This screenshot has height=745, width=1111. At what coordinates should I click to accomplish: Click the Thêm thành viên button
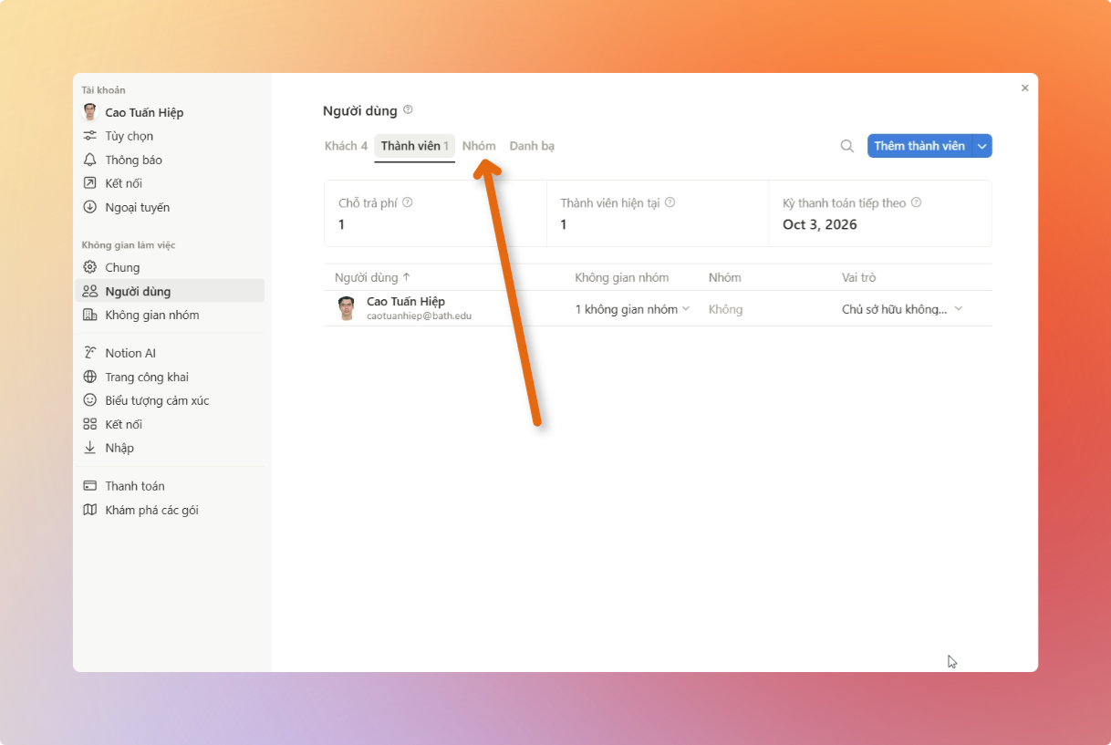click(x=919, y=146)
